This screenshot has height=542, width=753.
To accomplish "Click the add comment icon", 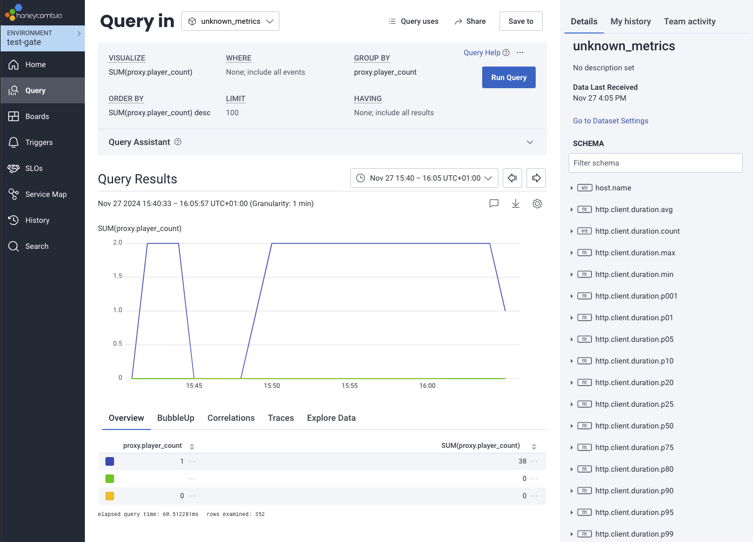I will click(x=494, y=203).
